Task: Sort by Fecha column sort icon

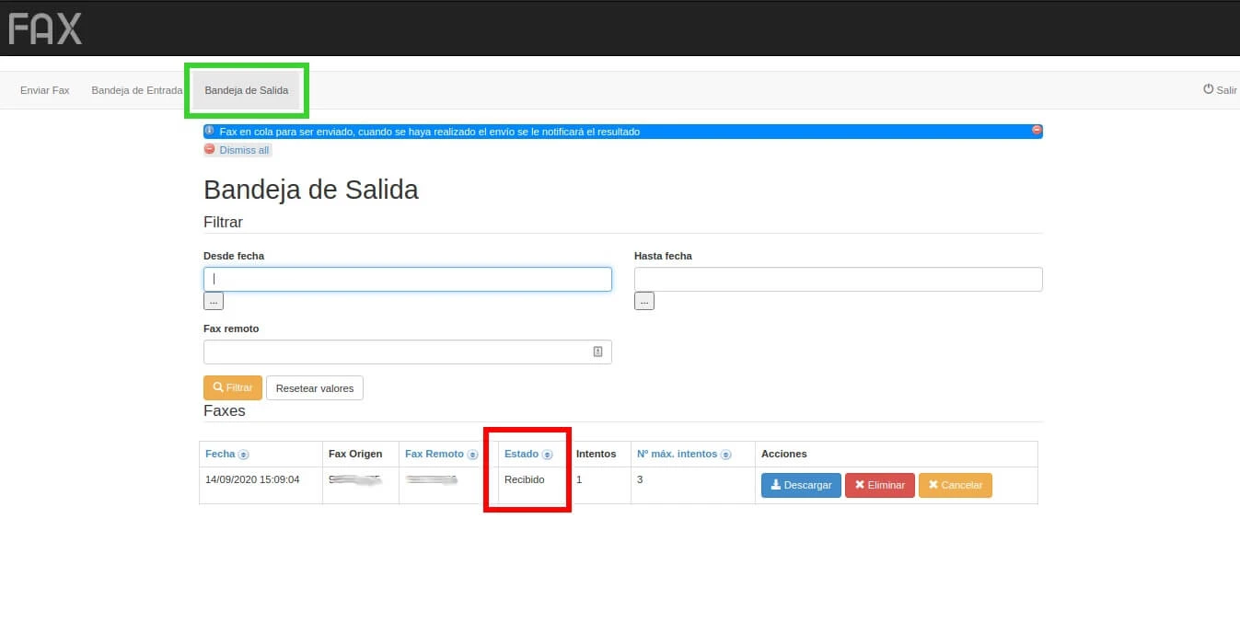Action: pyautogui.click(x=244, y=455)
